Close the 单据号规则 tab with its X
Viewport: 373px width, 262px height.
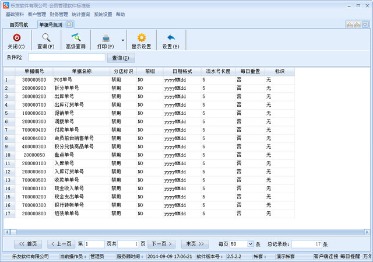[x=69, y=25]
